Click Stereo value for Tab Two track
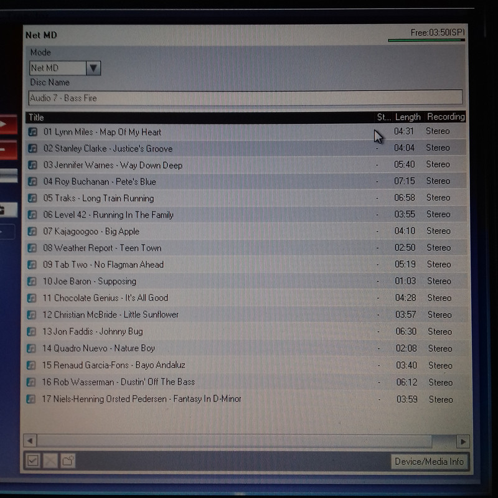498x498 pixels. coord(439,264)
